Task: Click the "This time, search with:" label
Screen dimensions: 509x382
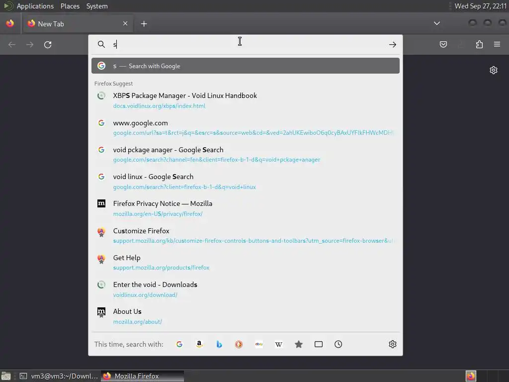Action: point(129,344)
